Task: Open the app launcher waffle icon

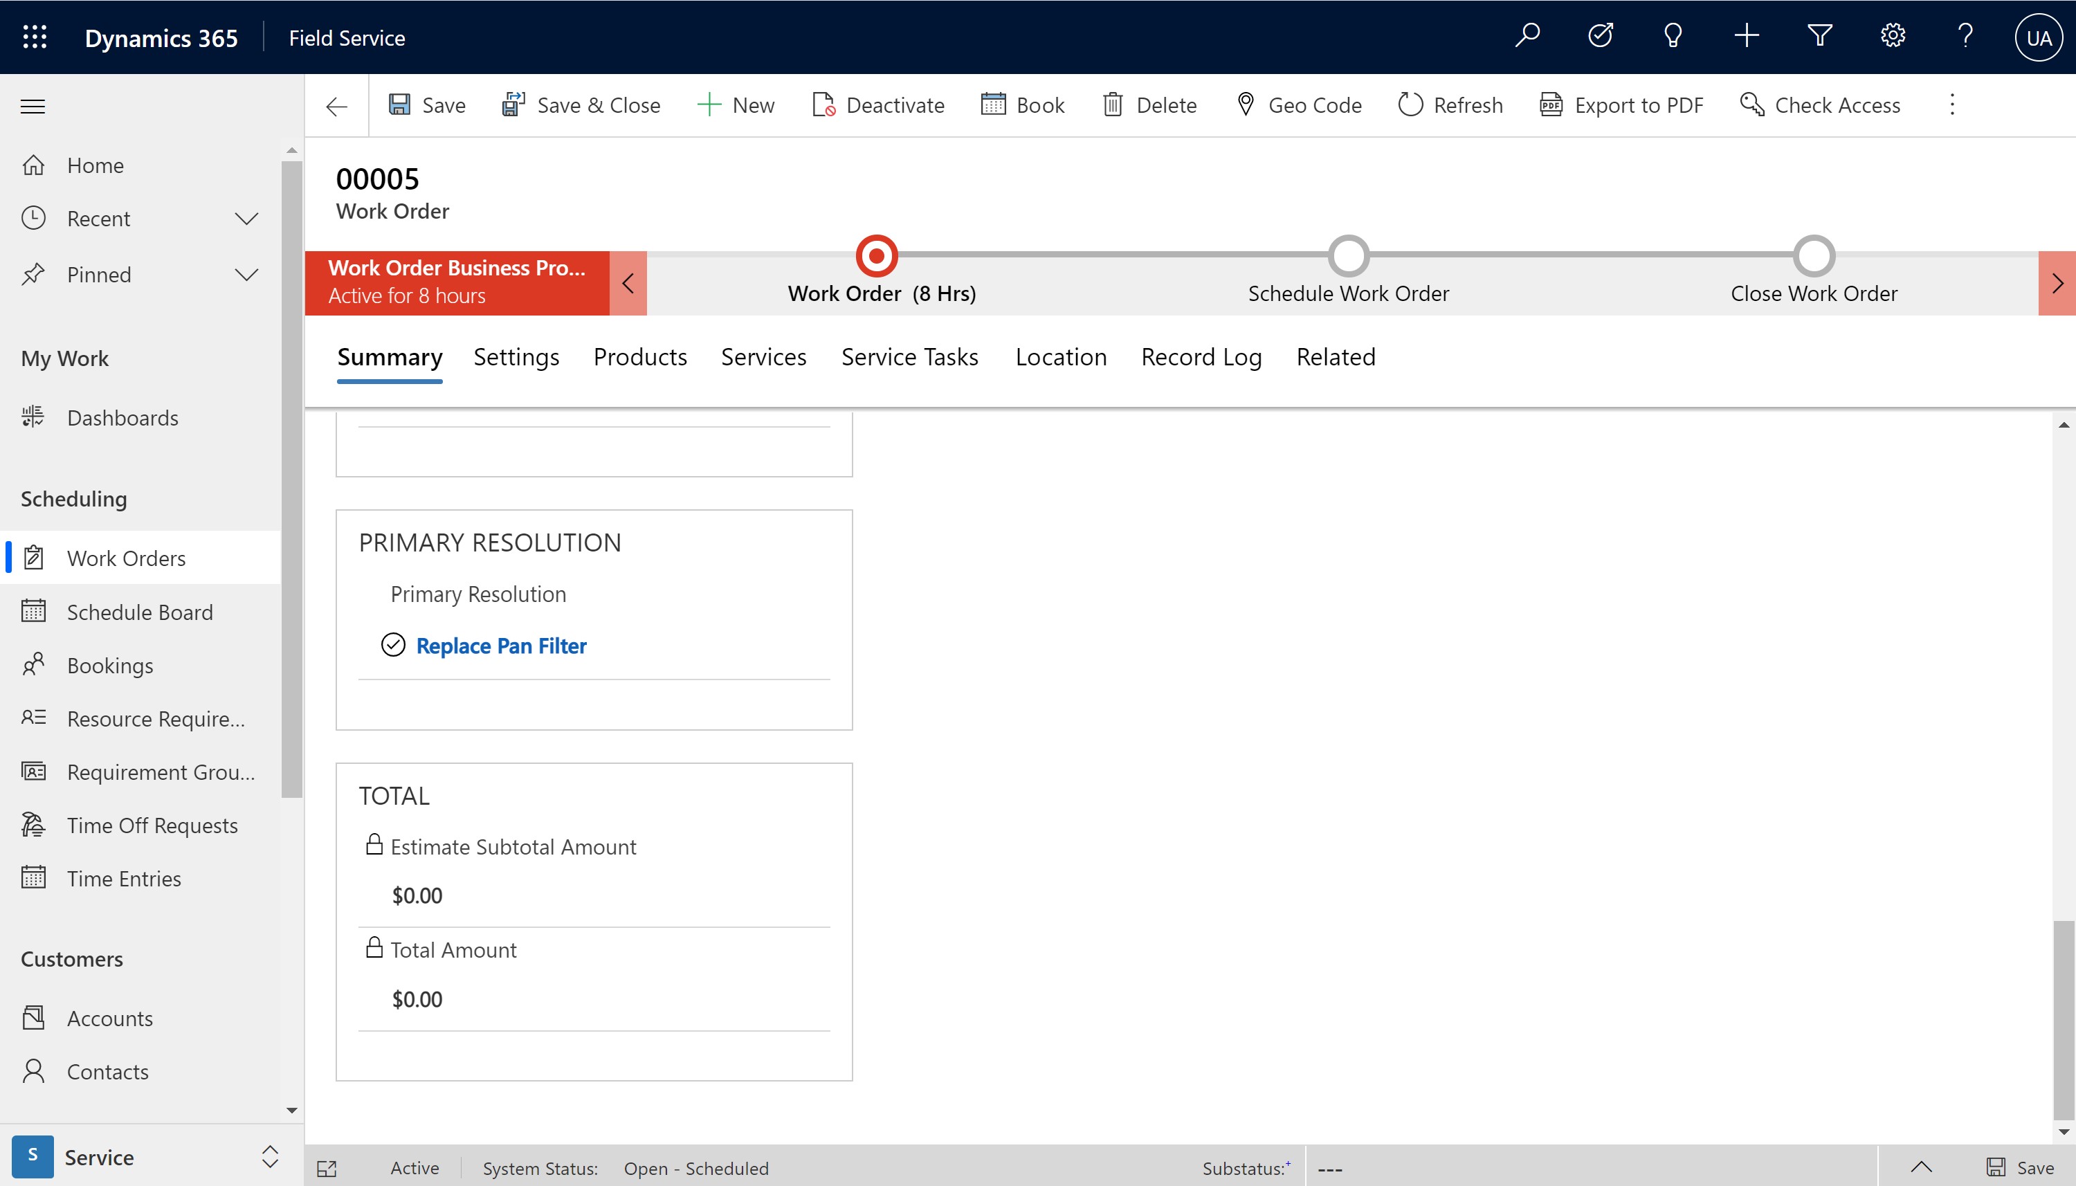Action: coord(34,37)
